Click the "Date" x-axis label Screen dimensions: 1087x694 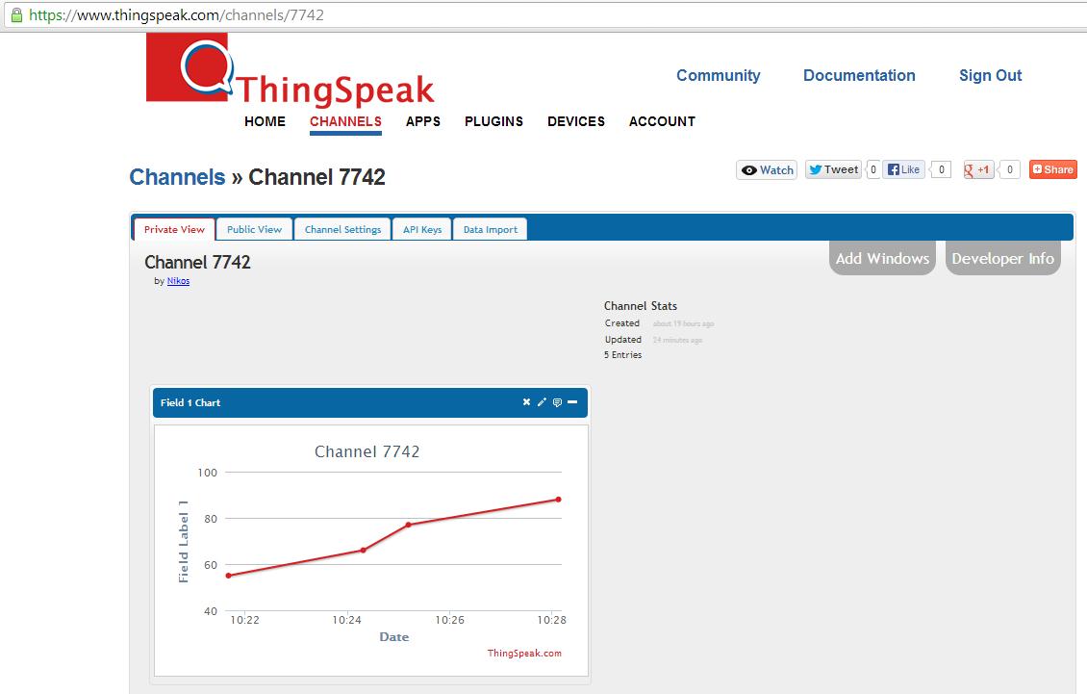[x=393, y=637]
